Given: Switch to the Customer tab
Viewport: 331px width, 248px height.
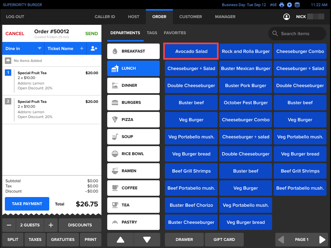Looking at the screenshot, I should coord(191,17).
